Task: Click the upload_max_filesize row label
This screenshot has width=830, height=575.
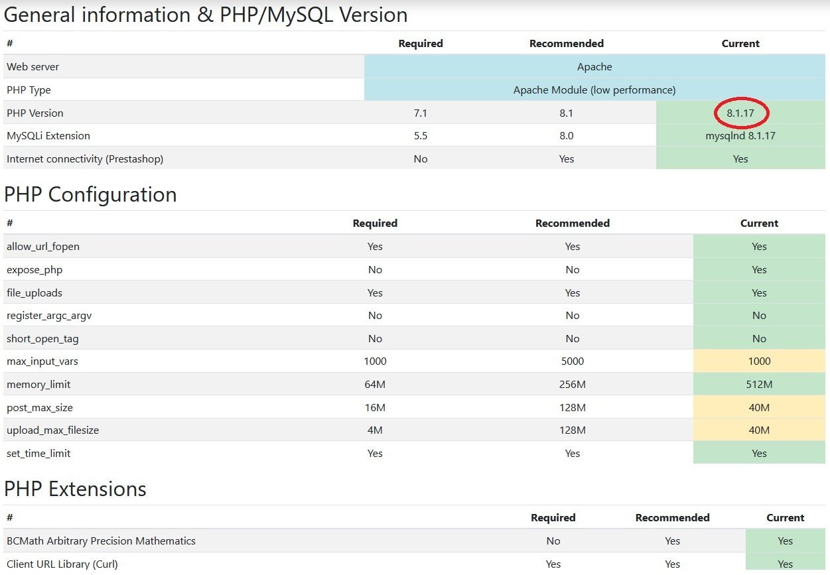Action: click(x=52, y=430)
